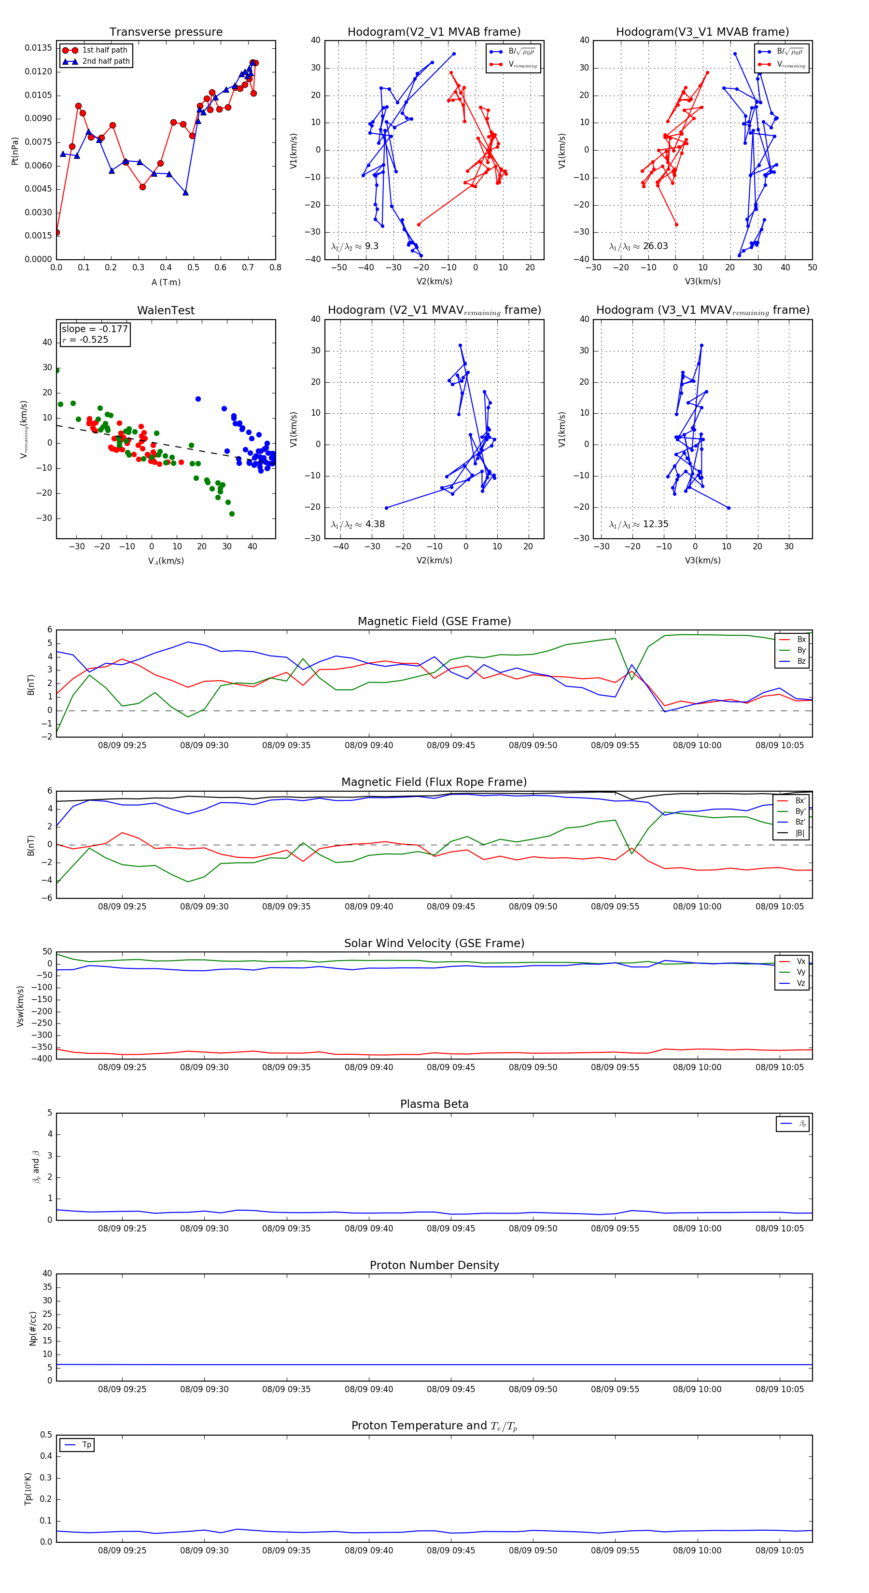This screenshot has width=869, height=1593.
Task: Click the "Plasma Beta" plot title
Action: 434,1104
